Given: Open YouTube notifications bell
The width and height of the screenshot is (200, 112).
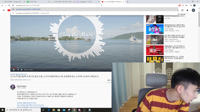Looking at the screenshot, I should click(187, 10).
